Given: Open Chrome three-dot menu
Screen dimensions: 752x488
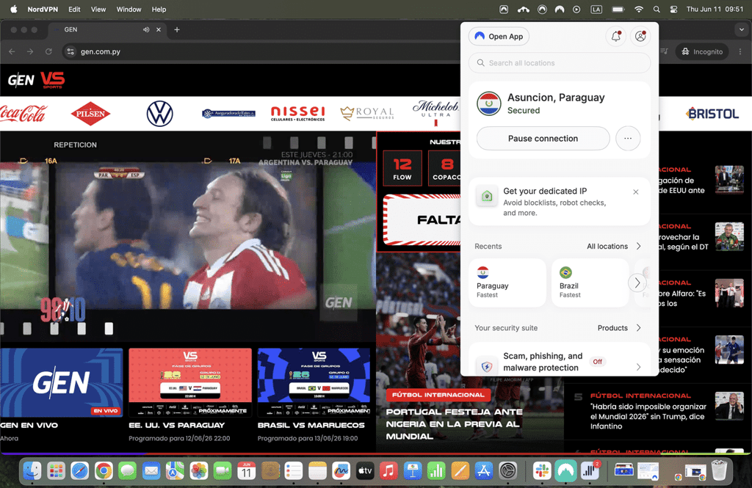Looking at the screenshot, I should pyautogui.click(x=740, y=51).
